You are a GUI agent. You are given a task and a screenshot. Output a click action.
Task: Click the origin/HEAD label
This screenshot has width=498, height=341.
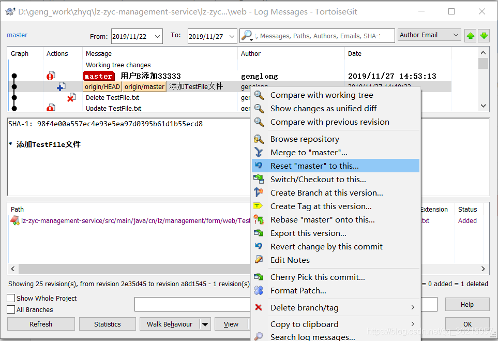pyautogui.click(x=102, y=86)
